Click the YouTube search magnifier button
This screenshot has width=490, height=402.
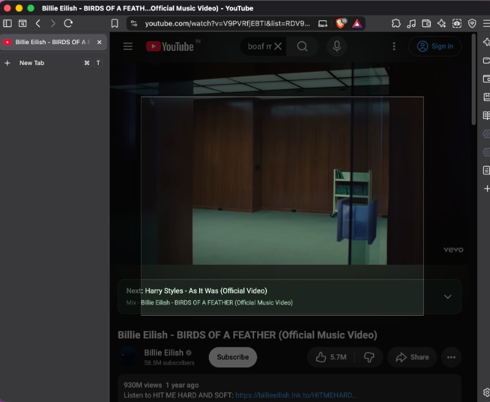(302, 47)
